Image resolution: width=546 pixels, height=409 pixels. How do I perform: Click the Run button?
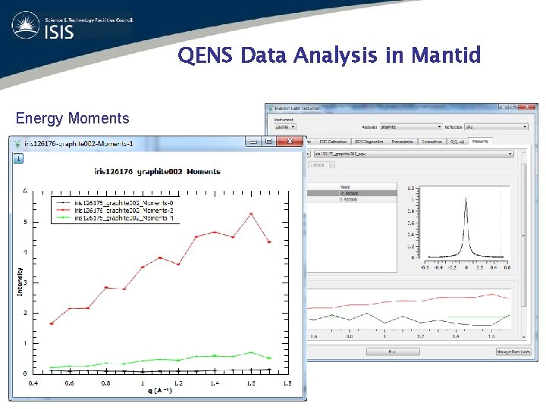[393, 351]
